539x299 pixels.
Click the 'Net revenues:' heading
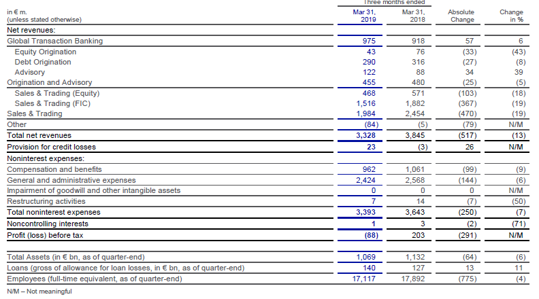coord(31,30)
